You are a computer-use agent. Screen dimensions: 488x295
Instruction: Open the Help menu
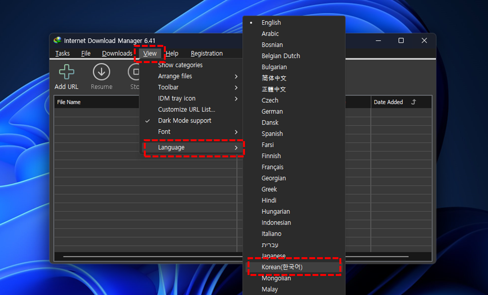172,53
